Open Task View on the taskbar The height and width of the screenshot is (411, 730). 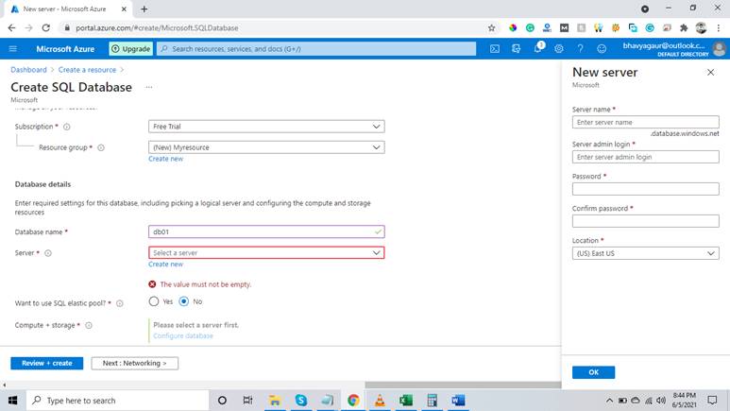[x=247, y=401]
